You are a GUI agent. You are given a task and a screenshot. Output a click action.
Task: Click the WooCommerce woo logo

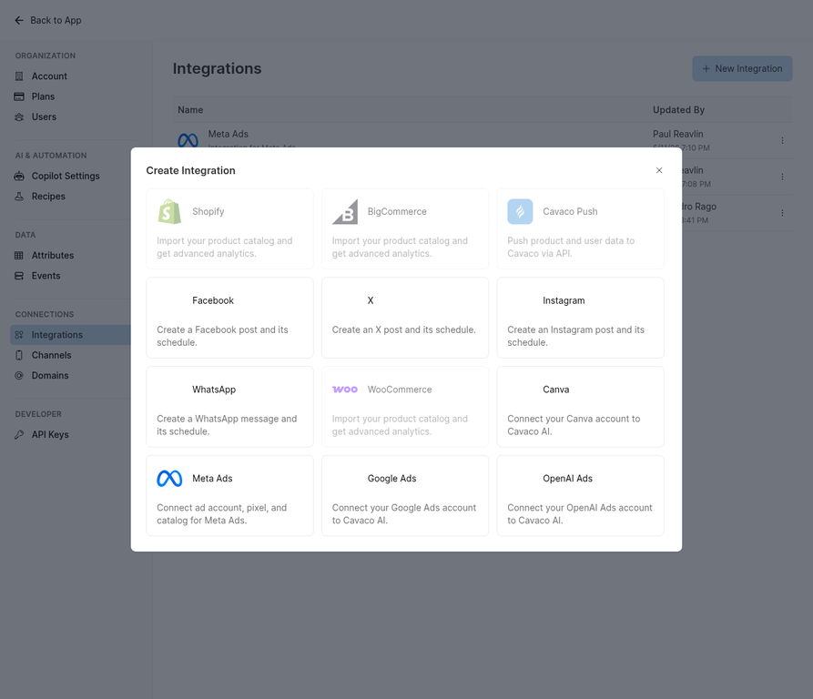click(x=345, y=390)
